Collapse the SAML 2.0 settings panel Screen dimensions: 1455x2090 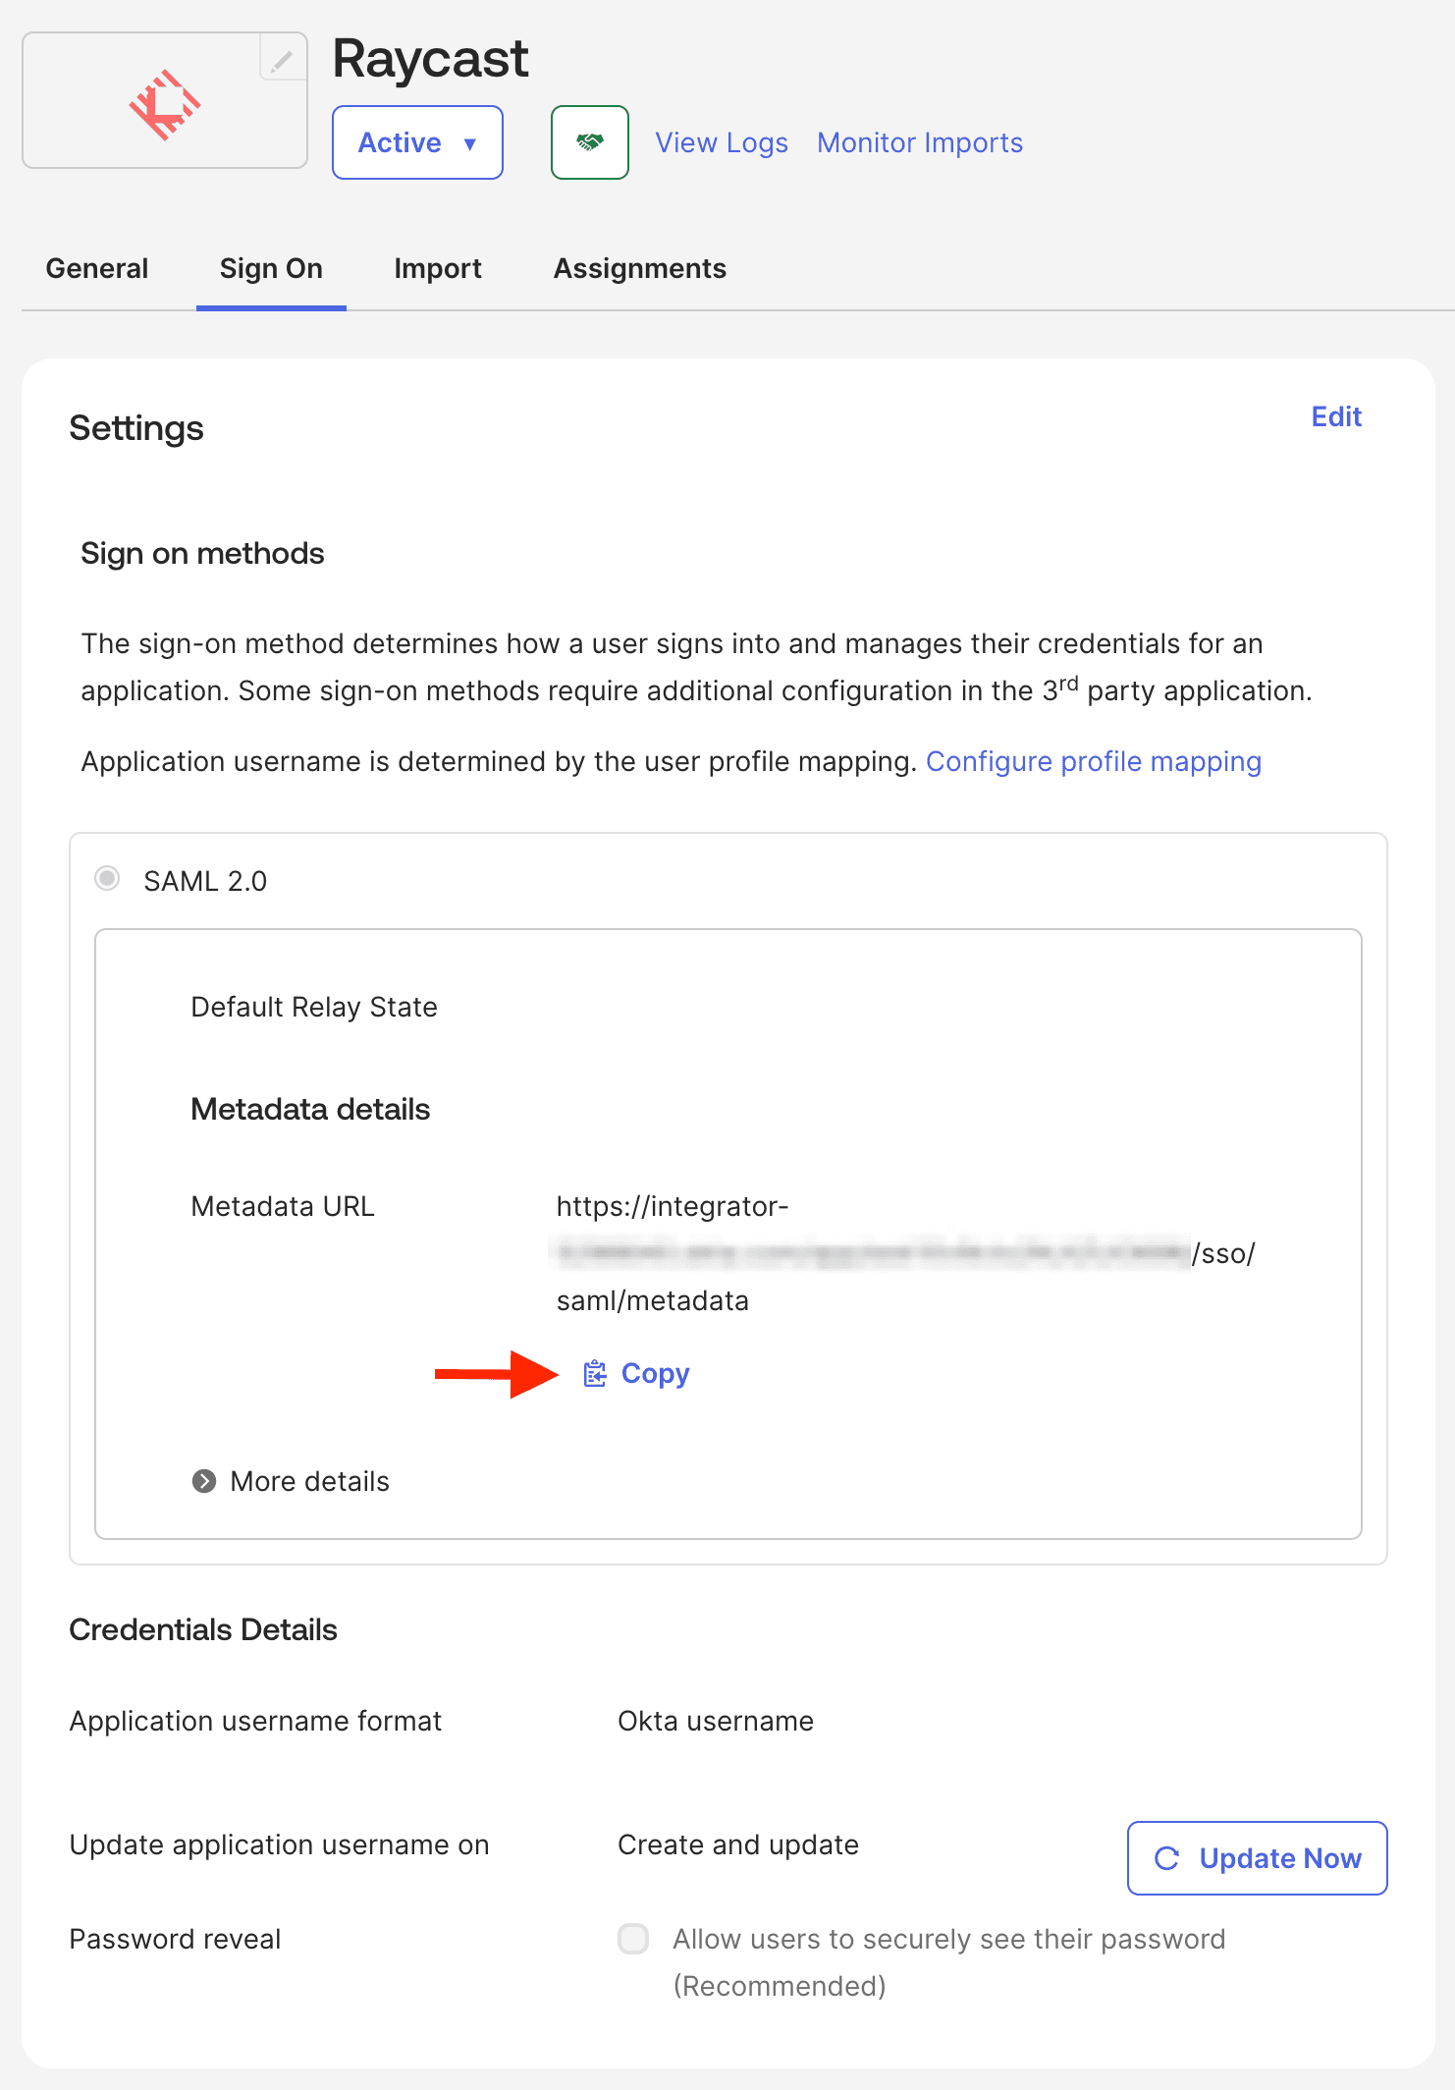(x=108, y=880)
